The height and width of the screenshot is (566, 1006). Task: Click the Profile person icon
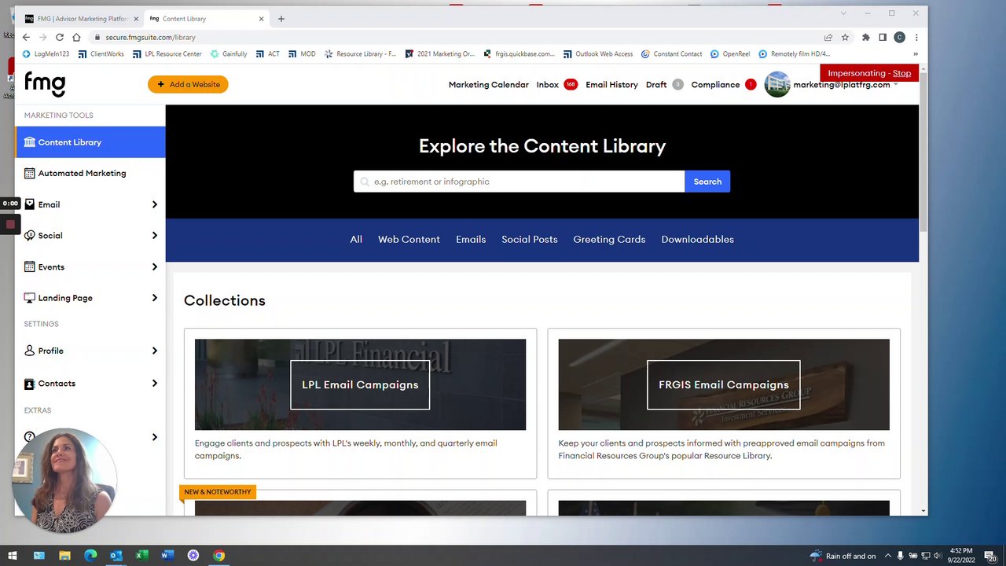(30, 351)
